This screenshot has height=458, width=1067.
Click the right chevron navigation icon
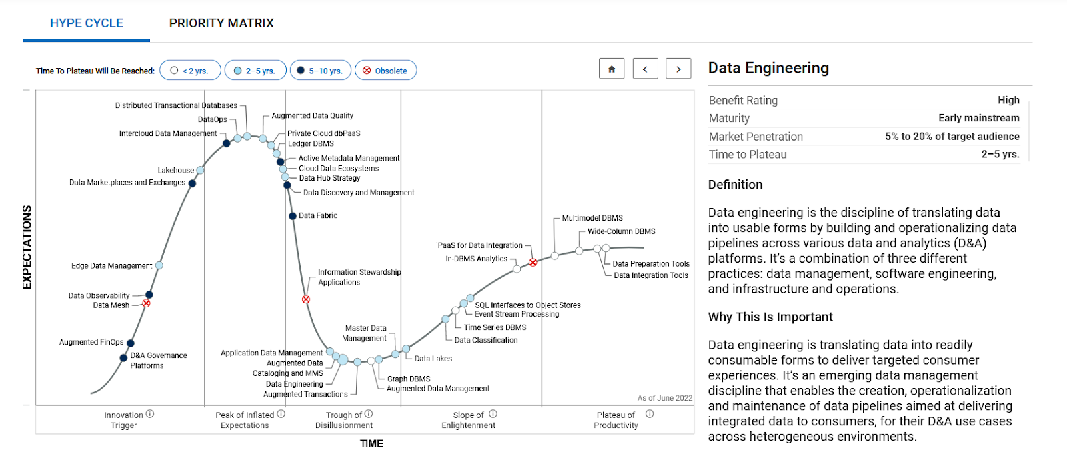678,68
